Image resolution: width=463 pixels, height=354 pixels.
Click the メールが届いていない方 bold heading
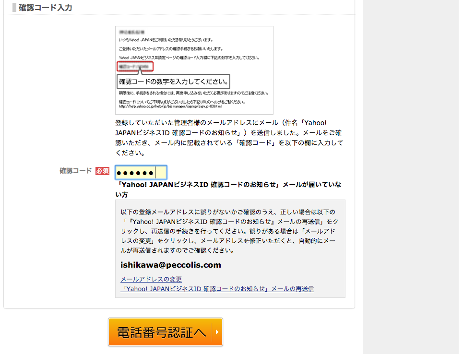pyautogui.click(x=228, y=189)
